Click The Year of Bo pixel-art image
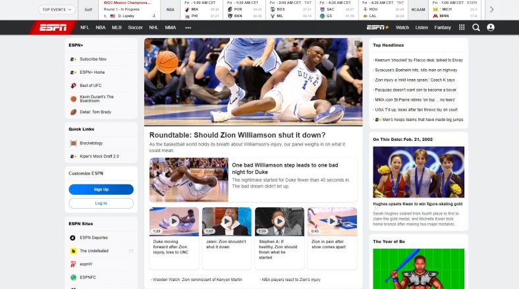The width and height of the screenshot is (519, 289). (419, 269)
